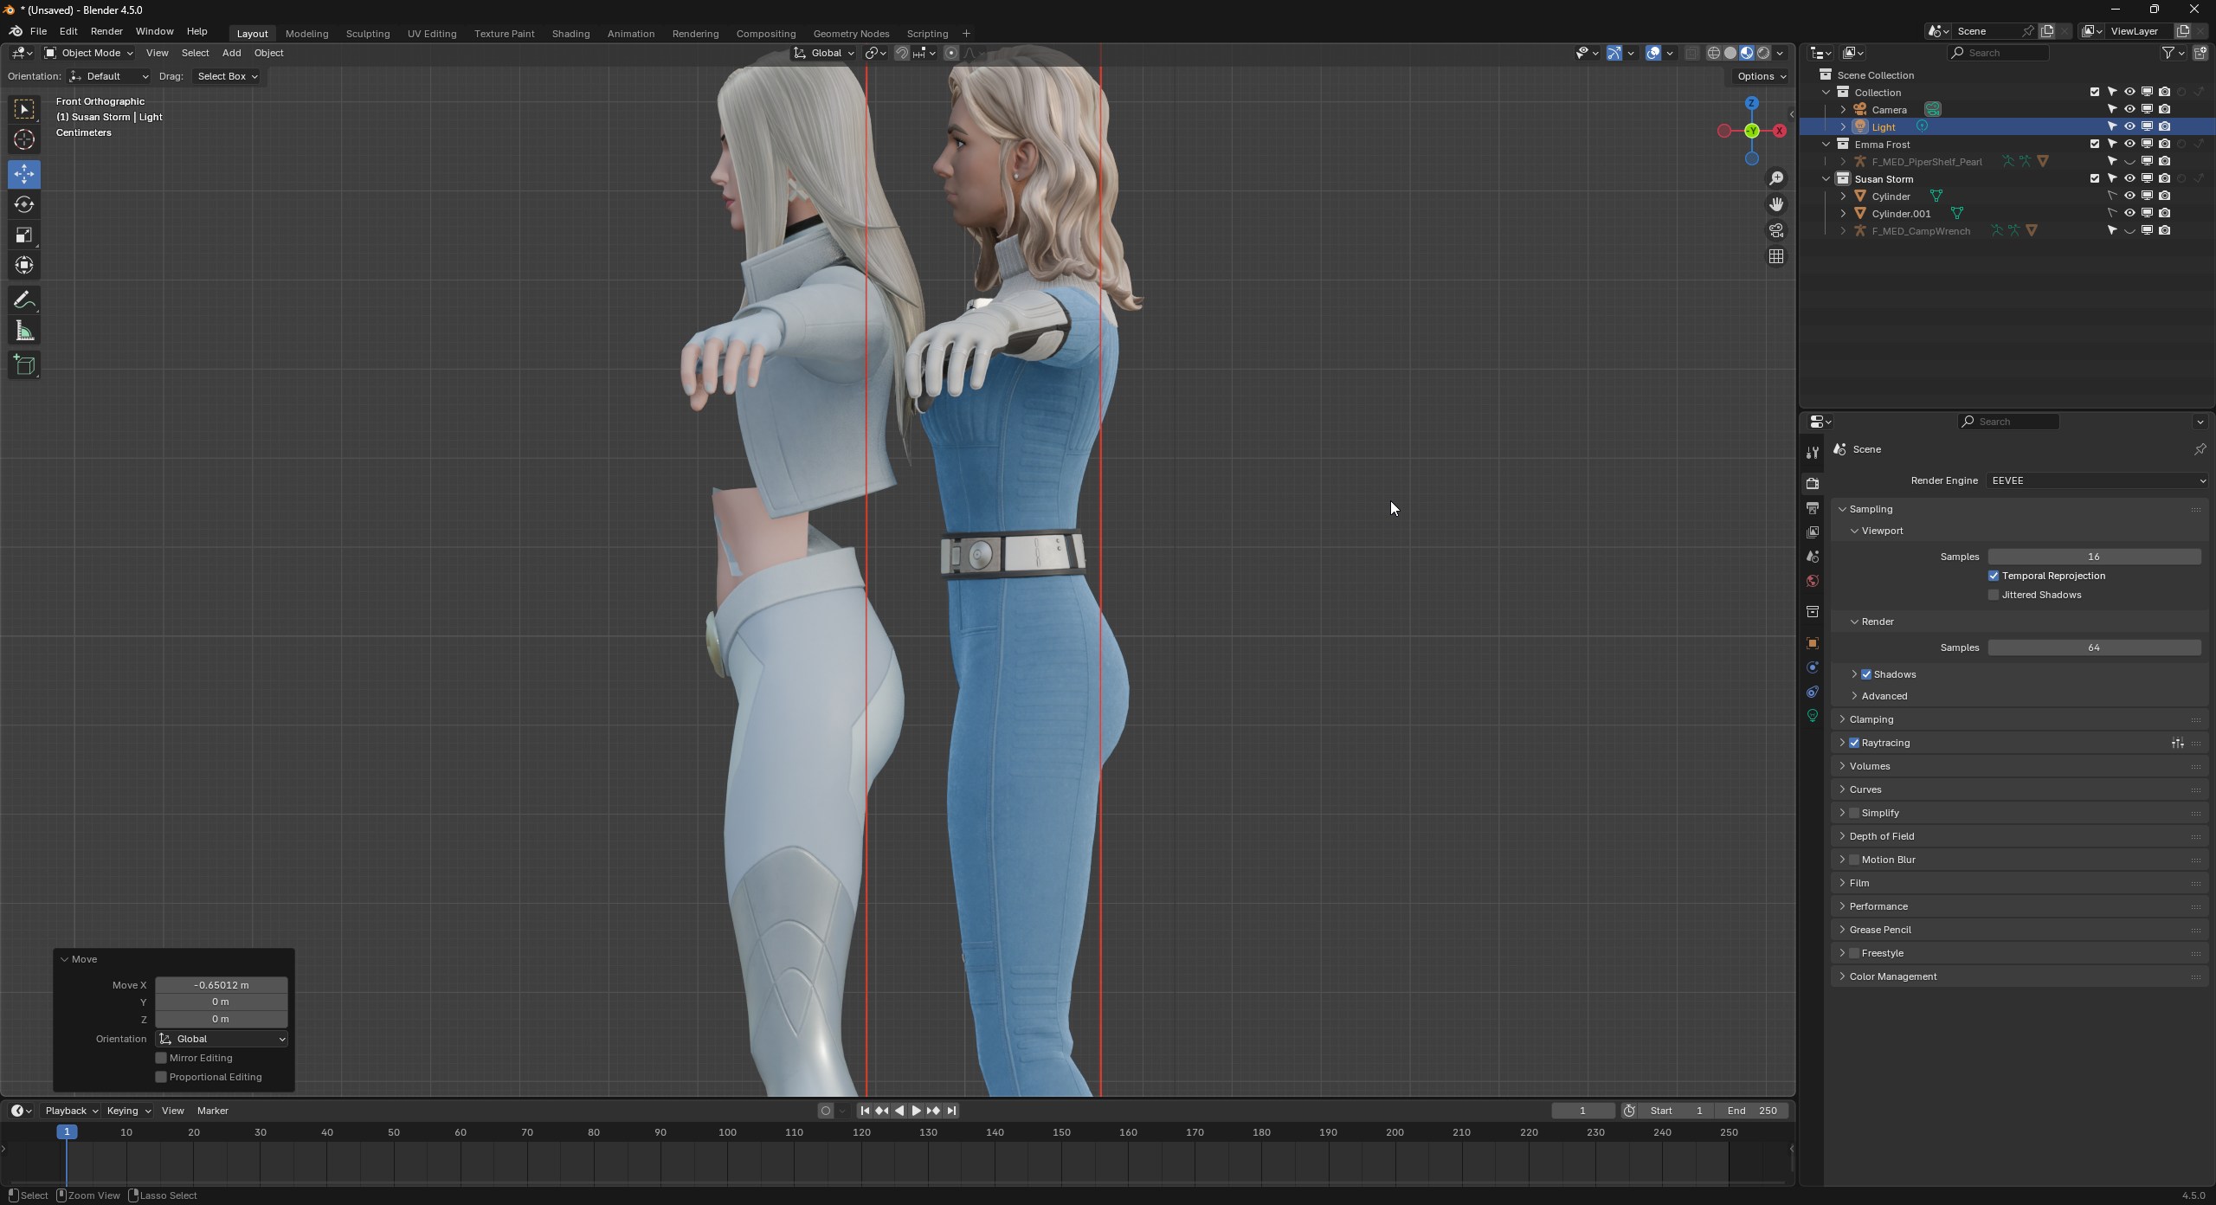This screenshot has height=1205, width=2216.
Task: Open the File menu
Action: point(38,31)
